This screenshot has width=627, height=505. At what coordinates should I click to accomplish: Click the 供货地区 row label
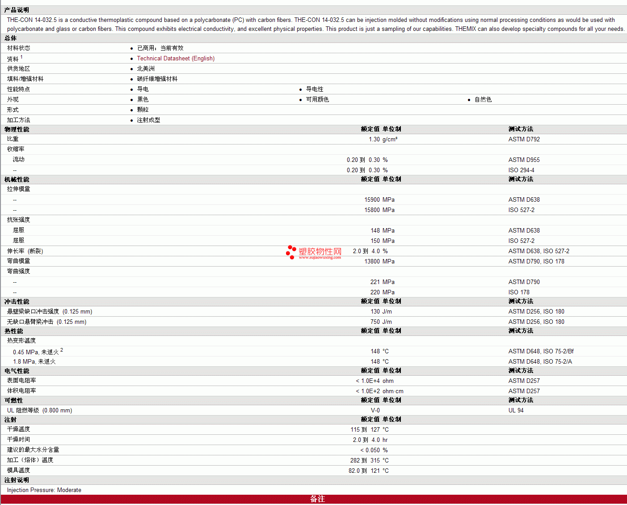point(19,69)
